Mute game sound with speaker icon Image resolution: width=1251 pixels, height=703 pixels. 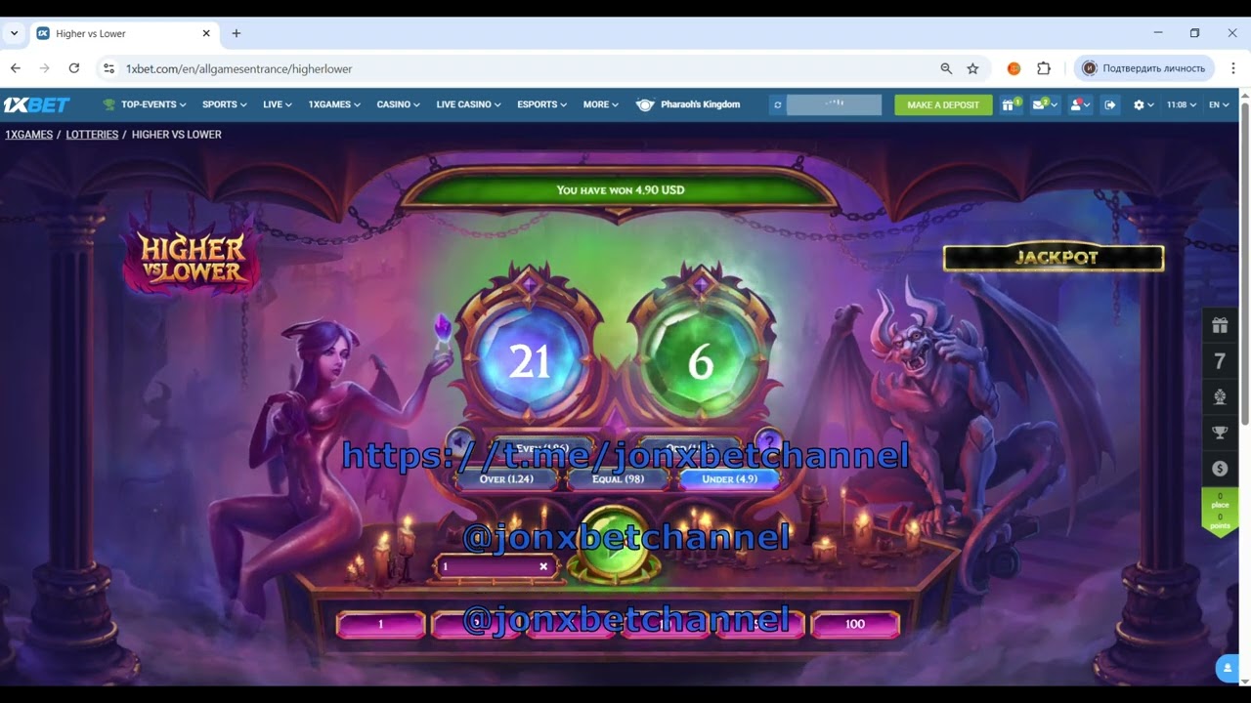(460, 442)
